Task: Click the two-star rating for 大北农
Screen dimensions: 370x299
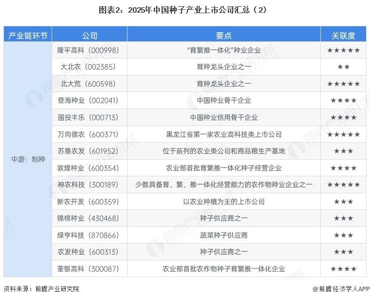Action: (343, 67)
